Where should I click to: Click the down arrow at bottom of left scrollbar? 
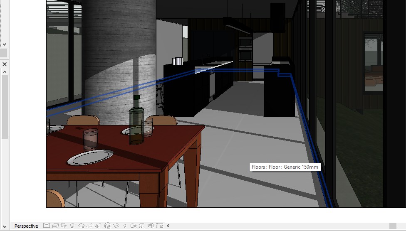(x=5, y=227)
